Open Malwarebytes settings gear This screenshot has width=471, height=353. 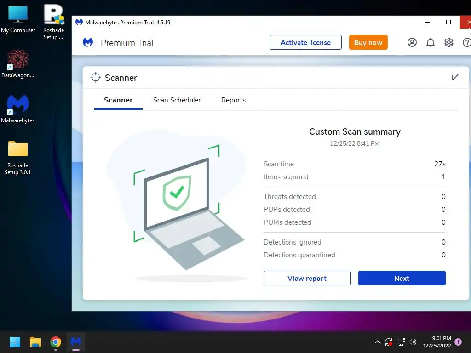(x=448, y=42)
